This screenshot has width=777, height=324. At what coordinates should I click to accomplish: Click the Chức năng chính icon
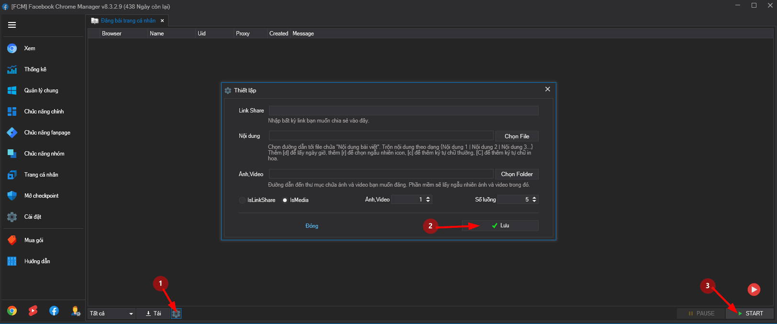12,112
